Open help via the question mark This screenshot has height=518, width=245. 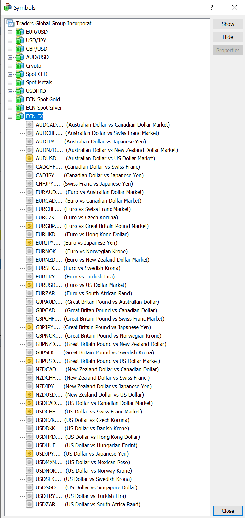[x=212, y=7]
